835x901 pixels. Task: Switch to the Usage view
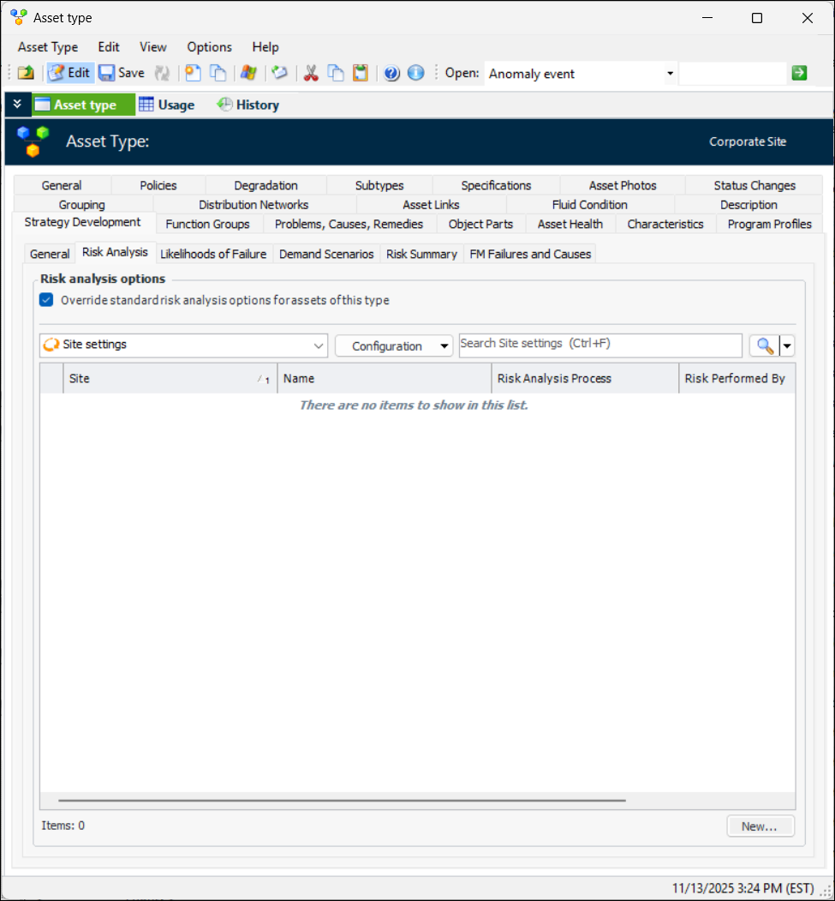tap(167, 105)
